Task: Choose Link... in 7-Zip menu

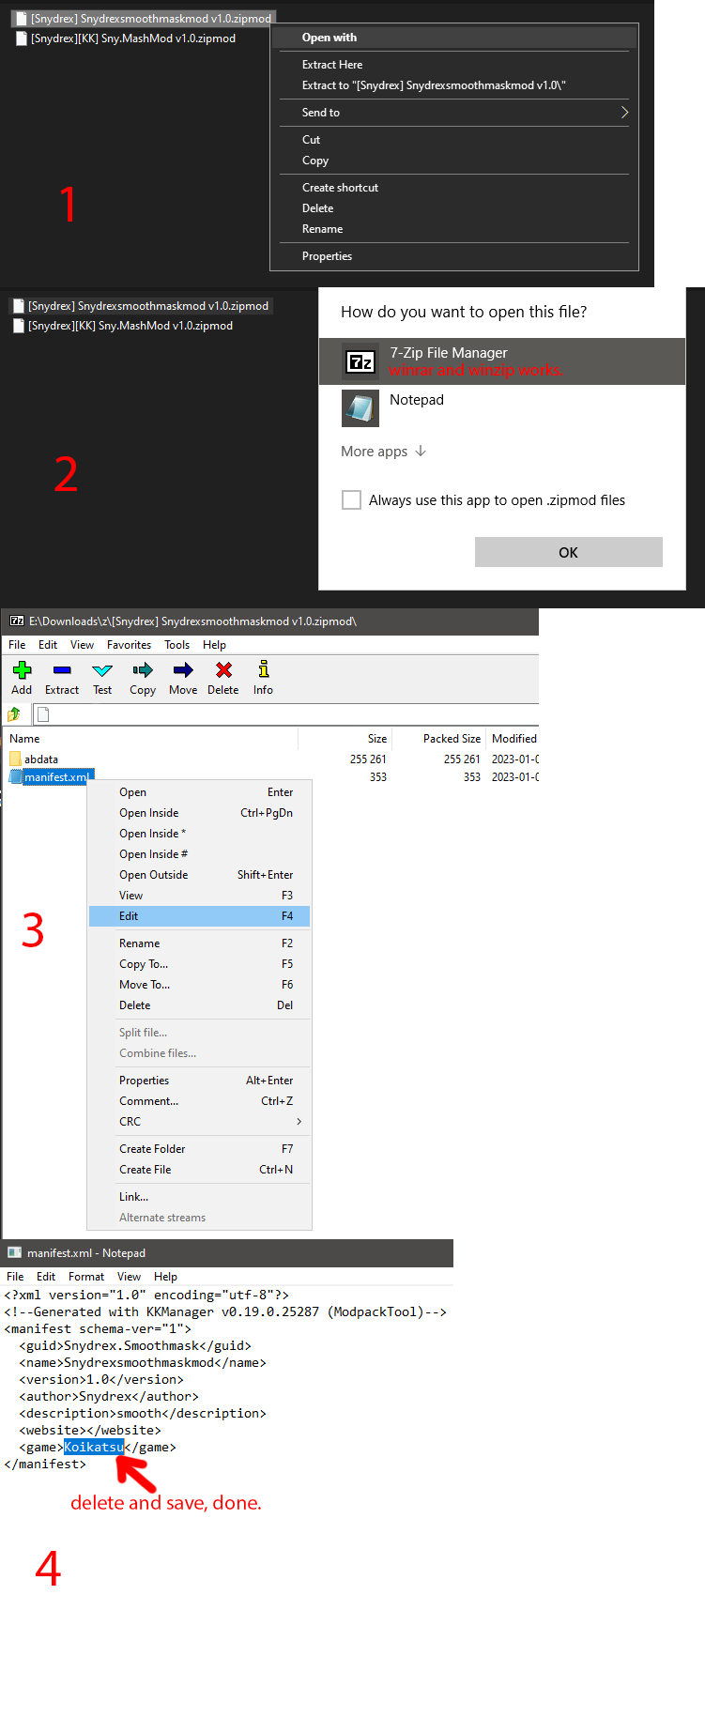Action: coord(199,1197)
